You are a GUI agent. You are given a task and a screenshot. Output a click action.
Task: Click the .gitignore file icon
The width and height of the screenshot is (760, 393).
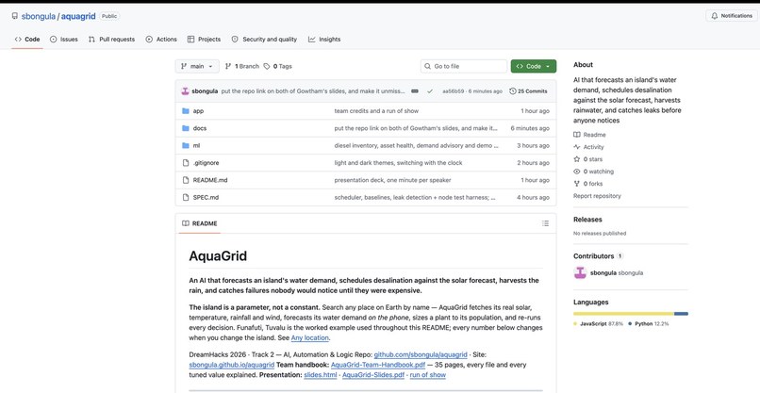coord(186,163)
